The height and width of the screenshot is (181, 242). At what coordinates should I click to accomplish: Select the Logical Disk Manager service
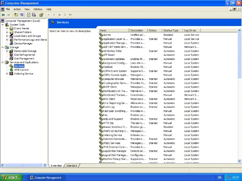point(115,151)
